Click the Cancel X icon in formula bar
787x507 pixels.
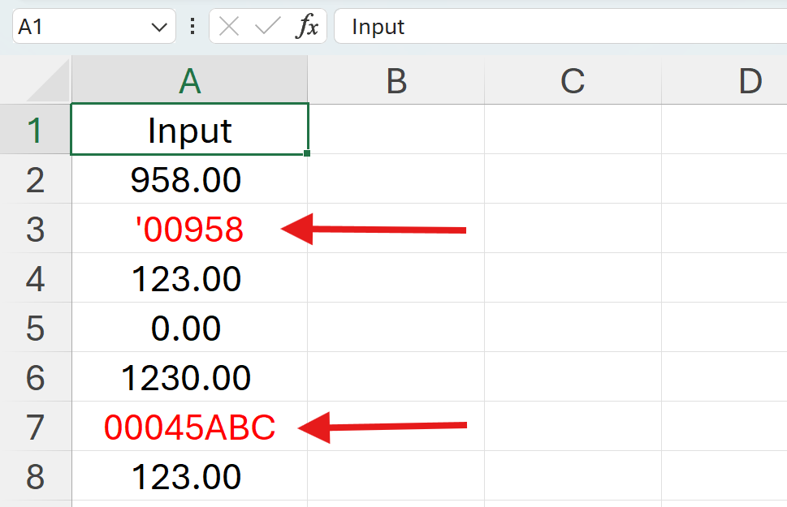coord(230,27)
